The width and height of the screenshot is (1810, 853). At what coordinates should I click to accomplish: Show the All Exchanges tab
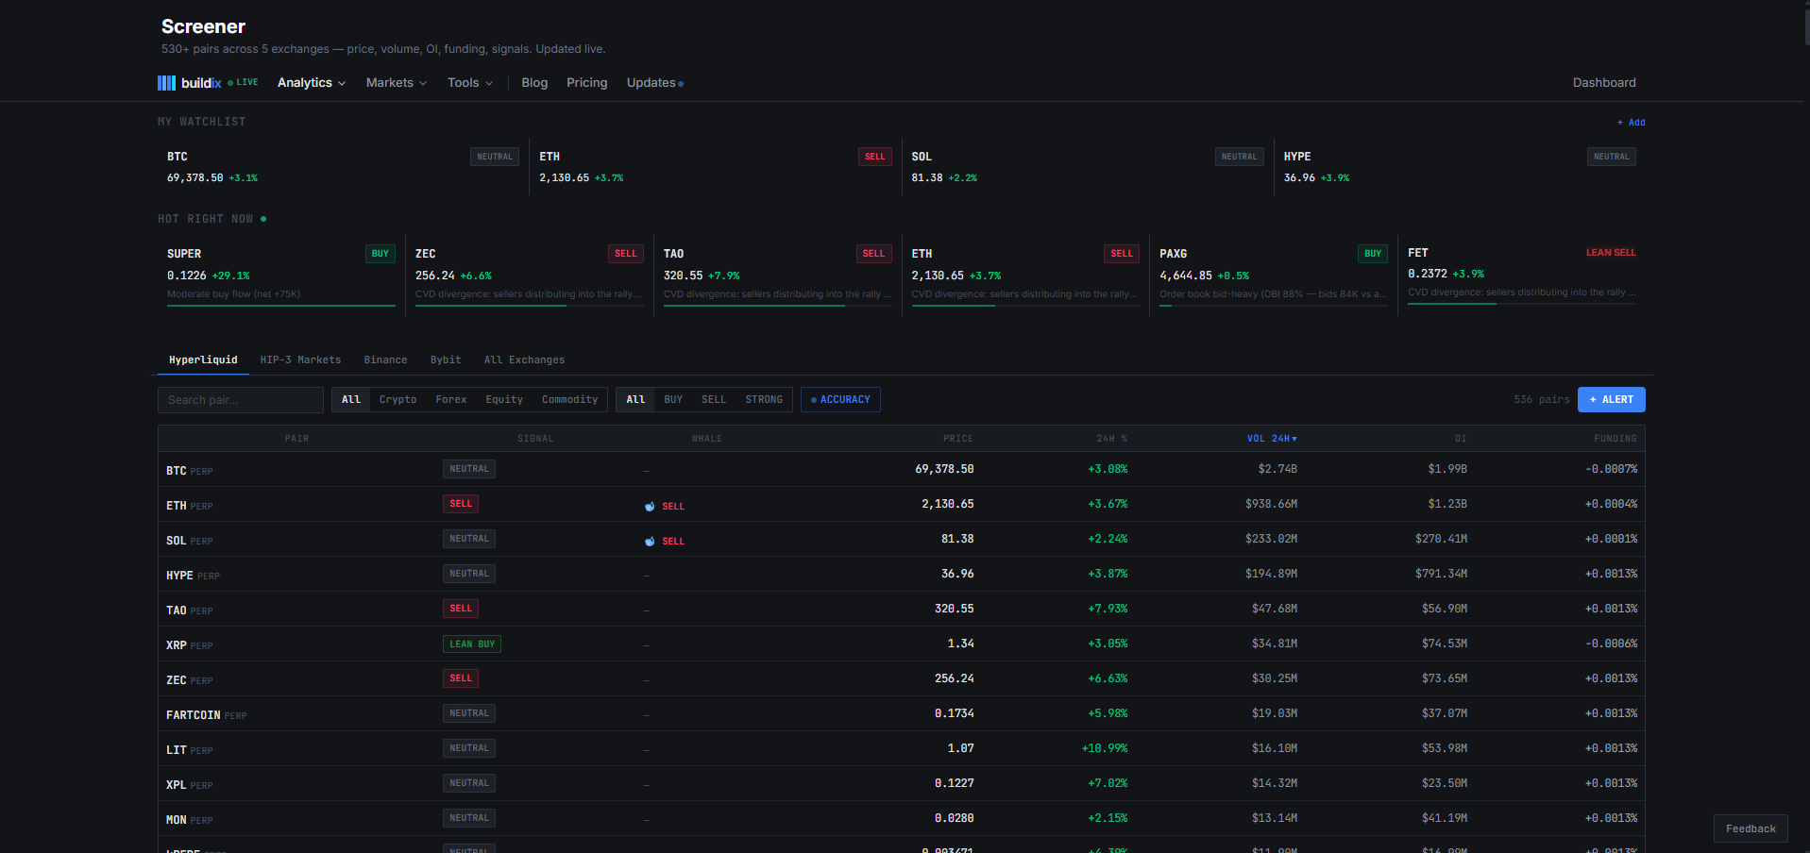coord(524,360)
